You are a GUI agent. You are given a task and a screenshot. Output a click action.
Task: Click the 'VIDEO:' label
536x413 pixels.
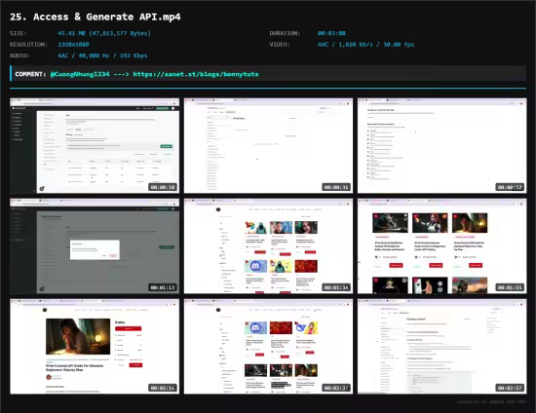point(280,45)
